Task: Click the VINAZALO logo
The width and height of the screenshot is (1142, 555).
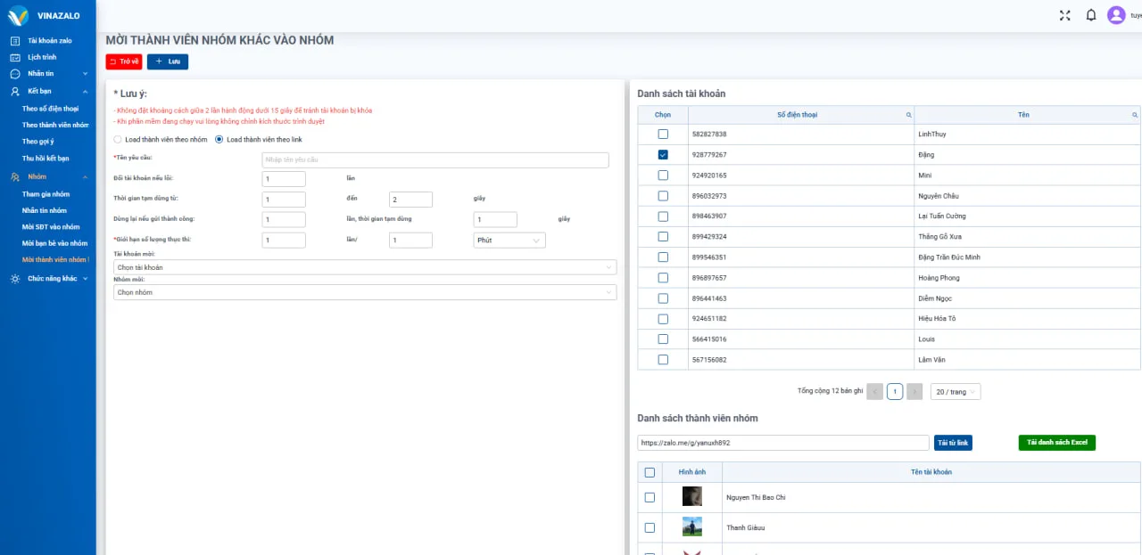Action: point(19,15)
